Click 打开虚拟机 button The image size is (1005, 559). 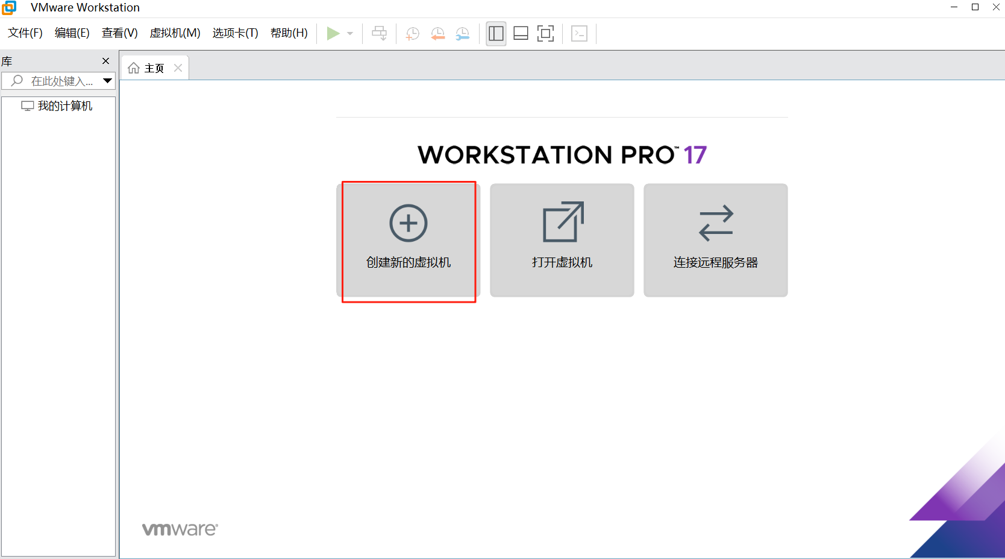[562, 240]
